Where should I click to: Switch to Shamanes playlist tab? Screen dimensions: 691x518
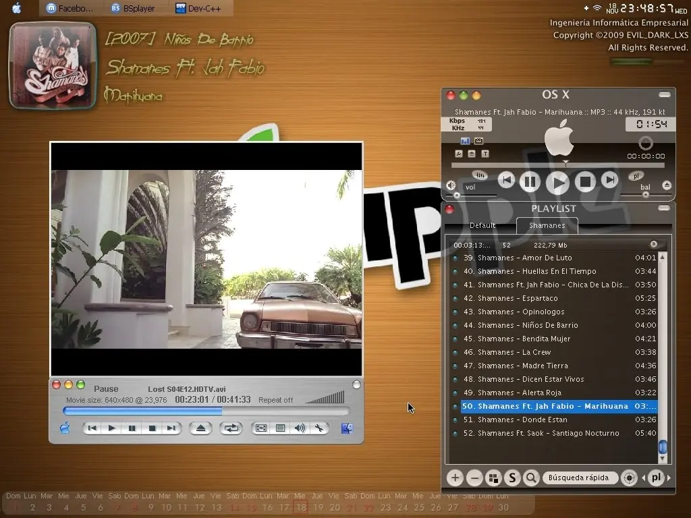(547, 225)
